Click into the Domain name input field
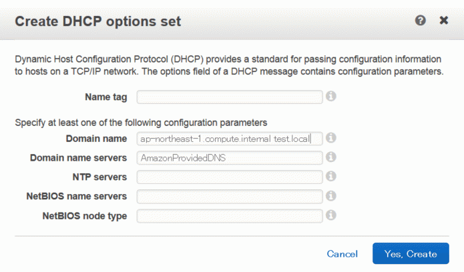Image resolution: width=464 pixels, height=272 pixels. [230, 139]
